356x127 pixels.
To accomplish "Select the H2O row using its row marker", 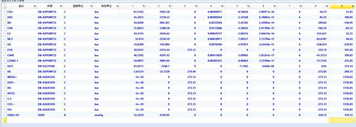I will (3, 66).
